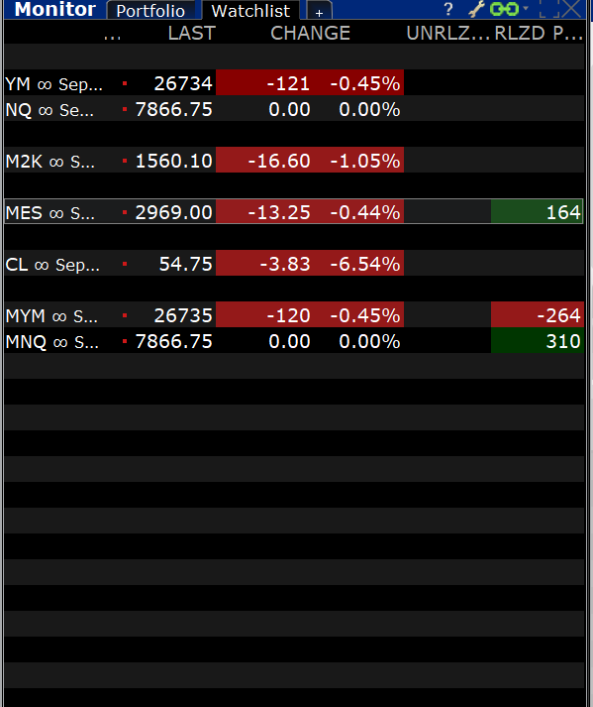
Task: Click the green chain link grouping icon
Action: point(504,9)
